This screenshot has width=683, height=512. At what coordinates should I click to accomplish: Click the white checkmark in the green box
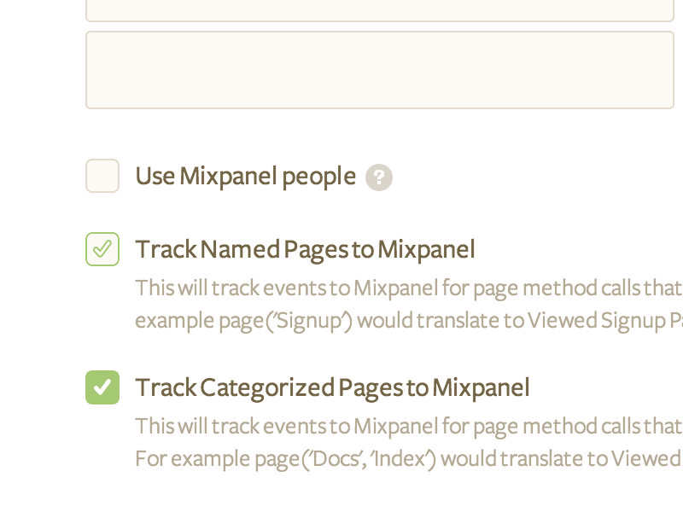(102, 387)
